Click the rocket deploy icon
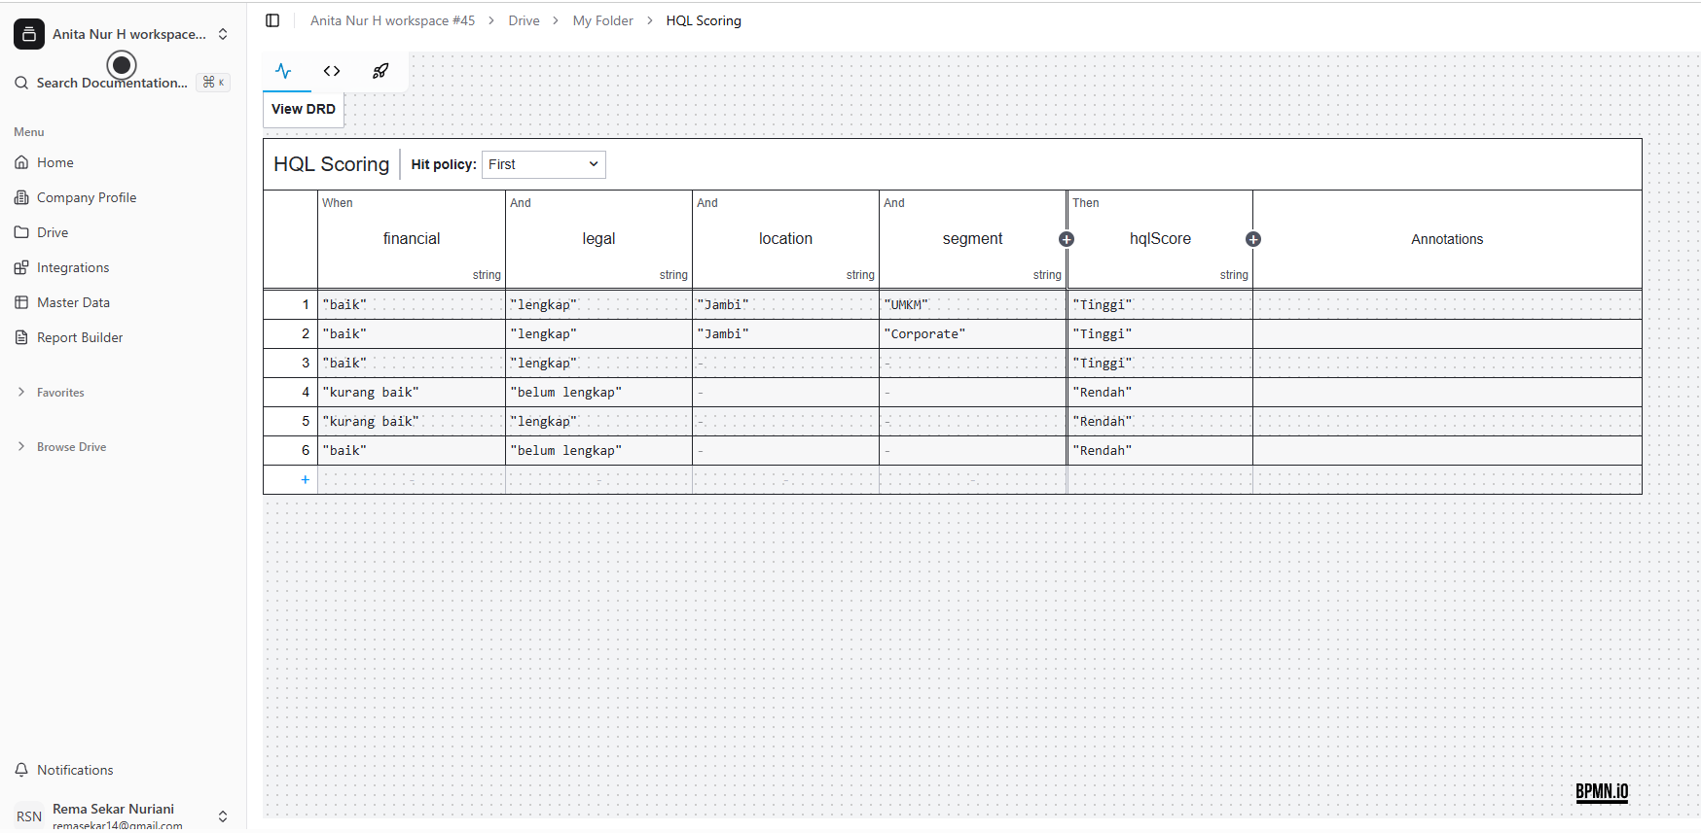The image size is (1701, 833). coord(380,71)
